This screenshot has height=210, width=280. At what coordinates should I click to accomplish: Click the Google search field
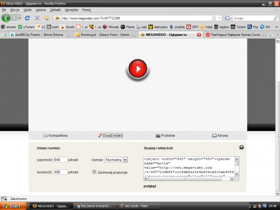pyautogui.click(x=253, y=18)
